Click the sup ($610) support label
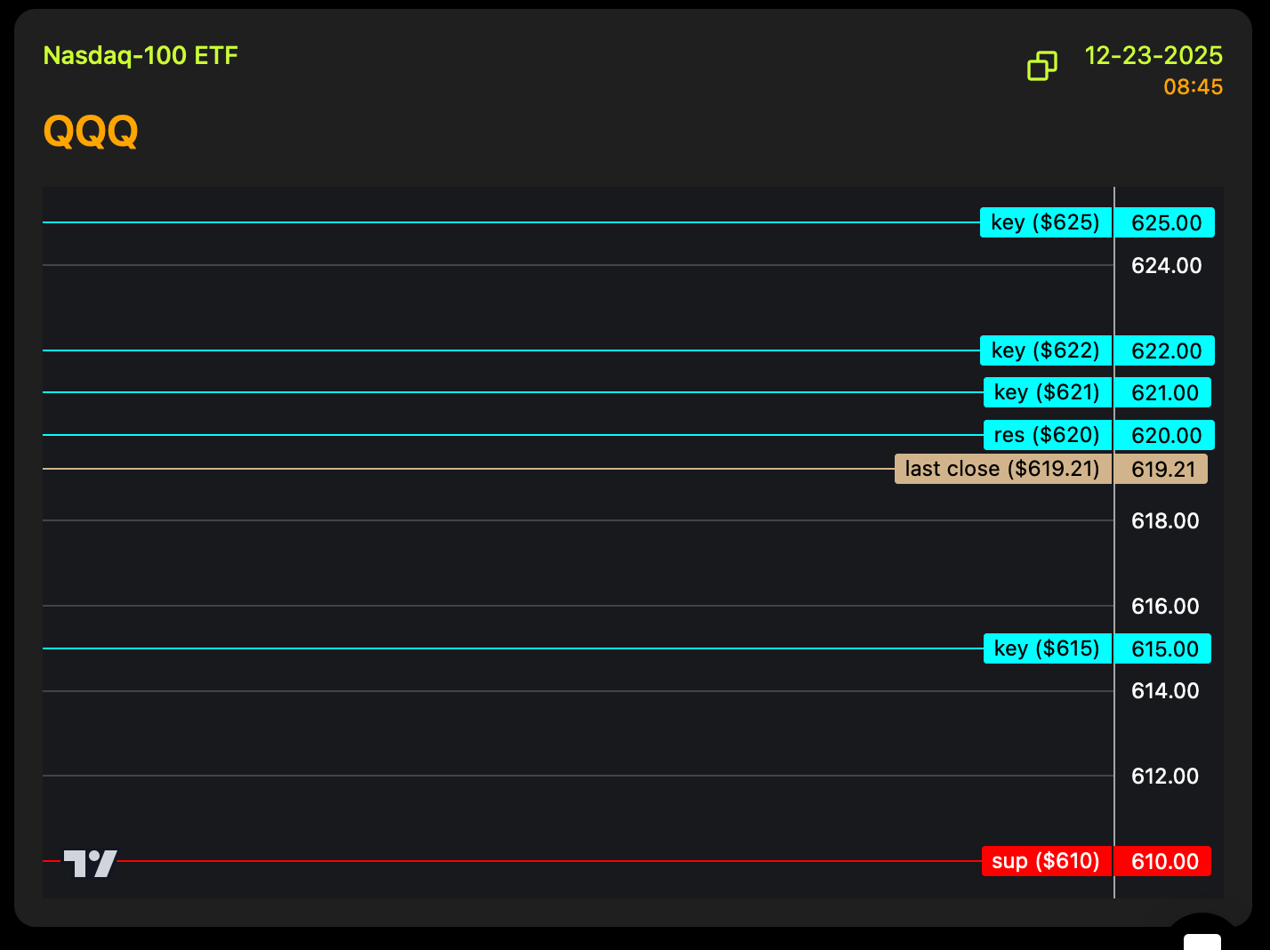 click(1046, 861)
